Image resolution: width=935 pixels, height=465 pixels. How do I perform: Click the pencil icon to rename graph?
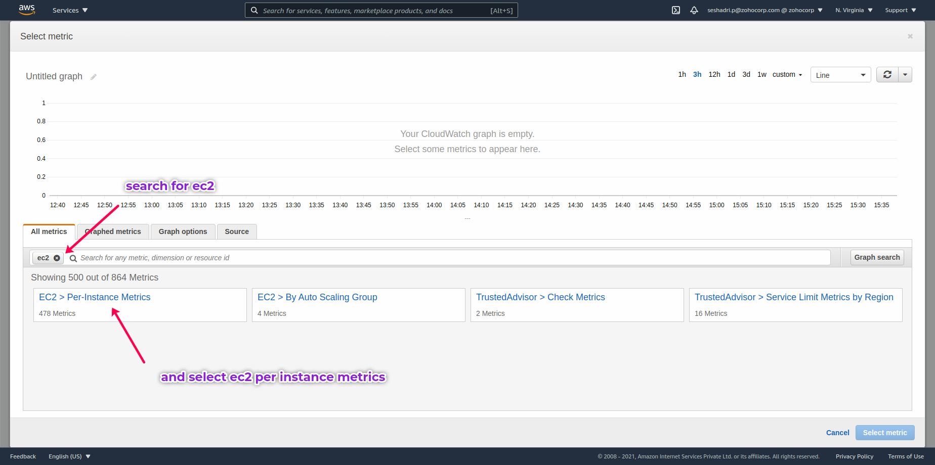(94, 77)
